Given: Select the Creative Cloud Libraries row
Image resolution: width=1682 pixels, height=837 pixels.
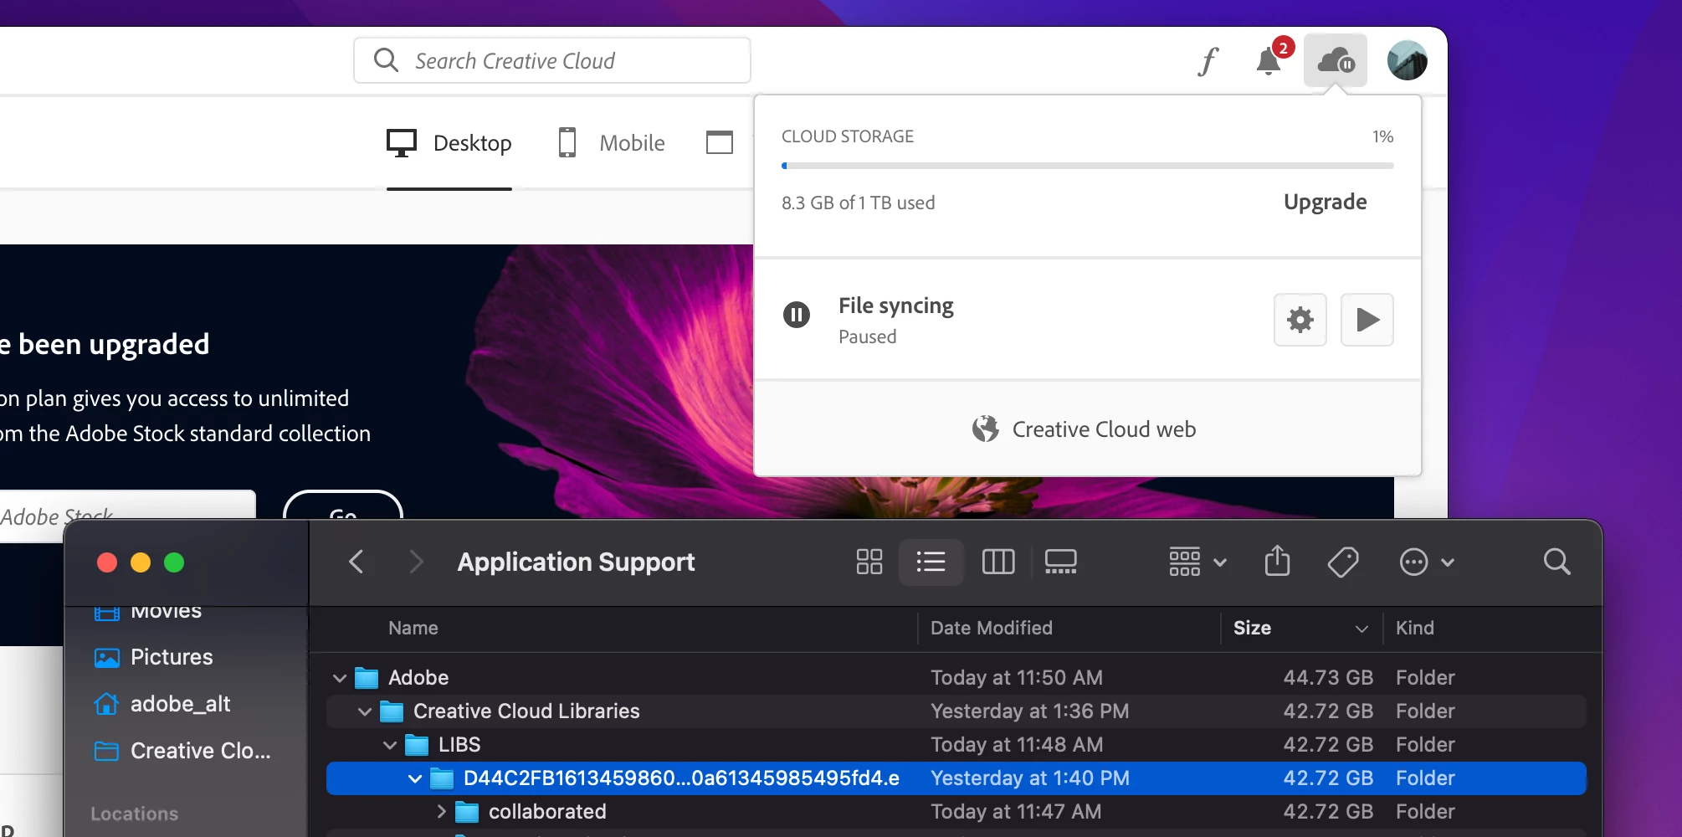Looking at the screenshot, I should point(956,711).
